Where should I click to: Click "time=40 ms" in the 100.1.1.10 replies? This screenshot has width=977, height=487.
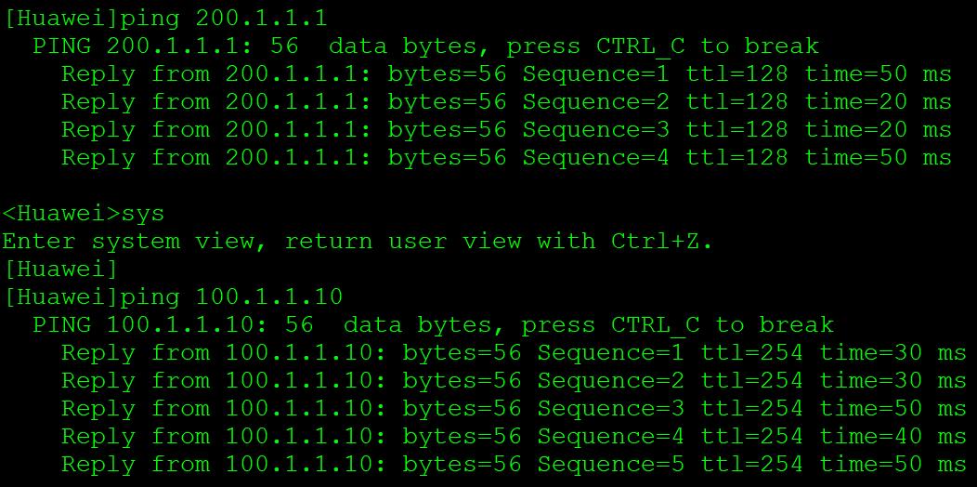tap(892, 437)
